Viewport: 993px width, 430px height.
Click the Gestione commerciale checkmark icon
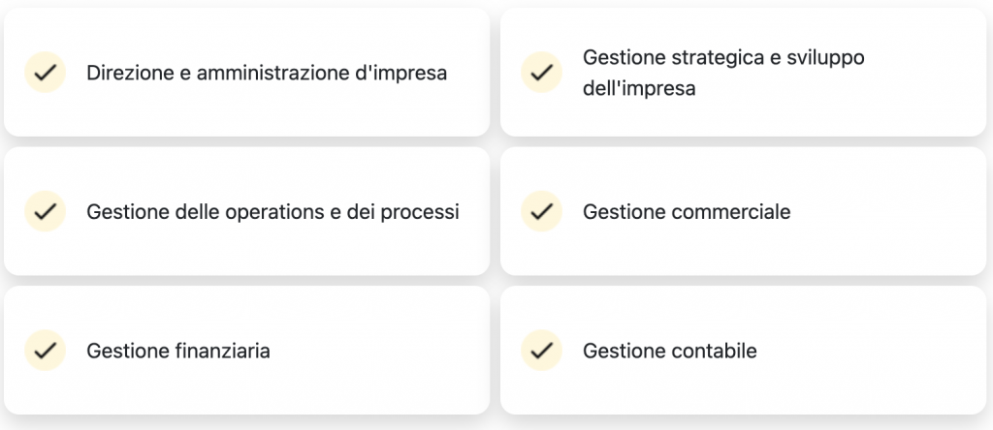tap(541, 211)
